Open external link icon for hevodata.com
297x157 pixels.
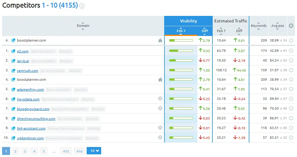coord(13,99)
